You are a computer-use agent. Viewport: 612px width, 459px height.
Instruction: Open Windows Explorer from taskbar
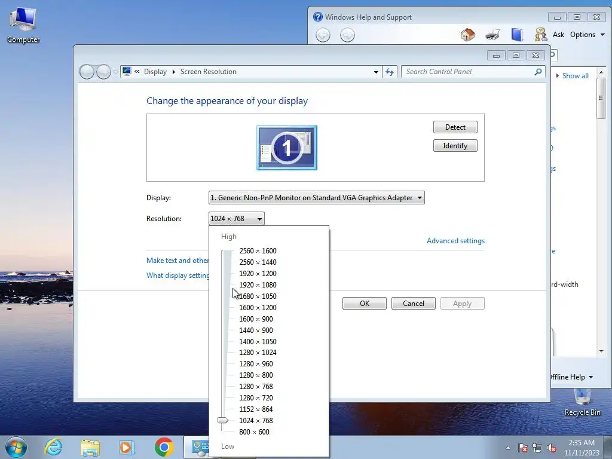[90, 447]
